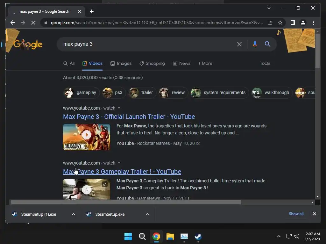
Task: Close the 'max payne 3 - Google Search' tab
Action: coord(79,11)
